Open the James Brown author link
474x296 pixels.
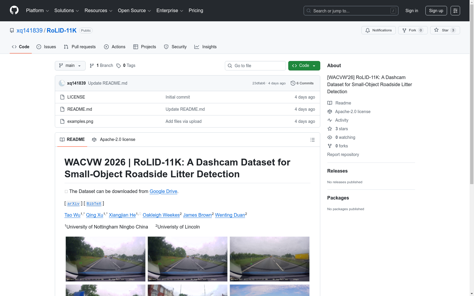[x=197, y=215]
